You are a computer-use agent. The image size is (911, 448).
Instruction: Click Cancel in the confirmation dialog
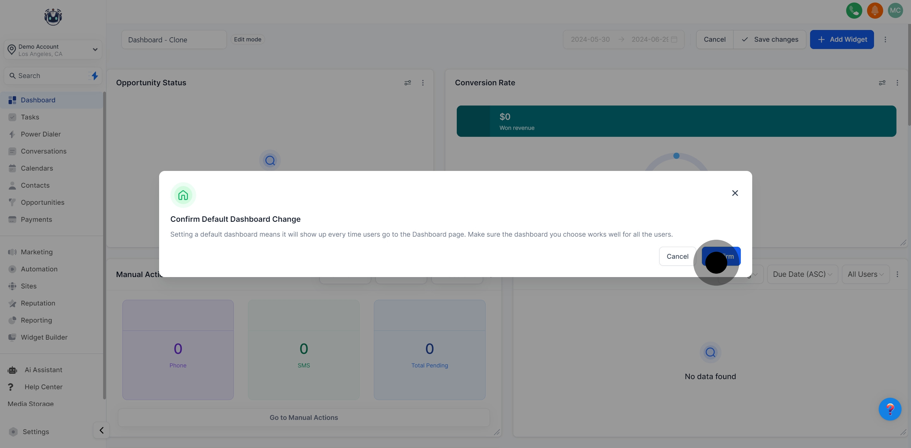[x=677, y=256]
